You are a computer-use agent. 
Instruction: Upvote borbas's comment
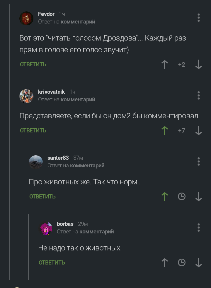pyautogui.click(x=165, y=263)
